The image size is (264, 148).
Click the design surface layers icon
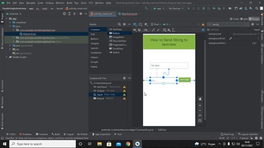(x=135, y=24)
